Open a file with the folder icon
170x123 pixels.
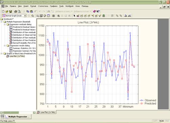[7, 11]
